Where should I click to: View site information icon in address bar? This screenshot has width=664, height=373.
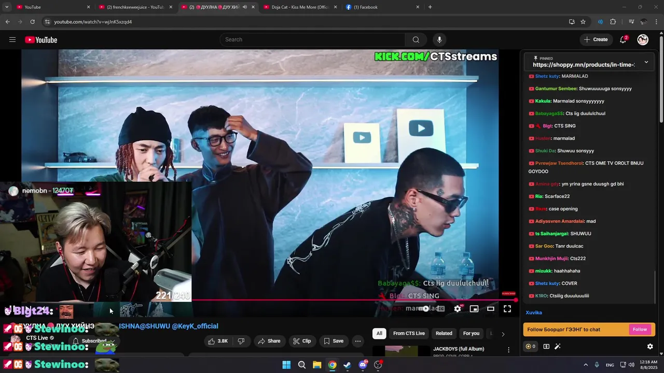coord(47,22)
